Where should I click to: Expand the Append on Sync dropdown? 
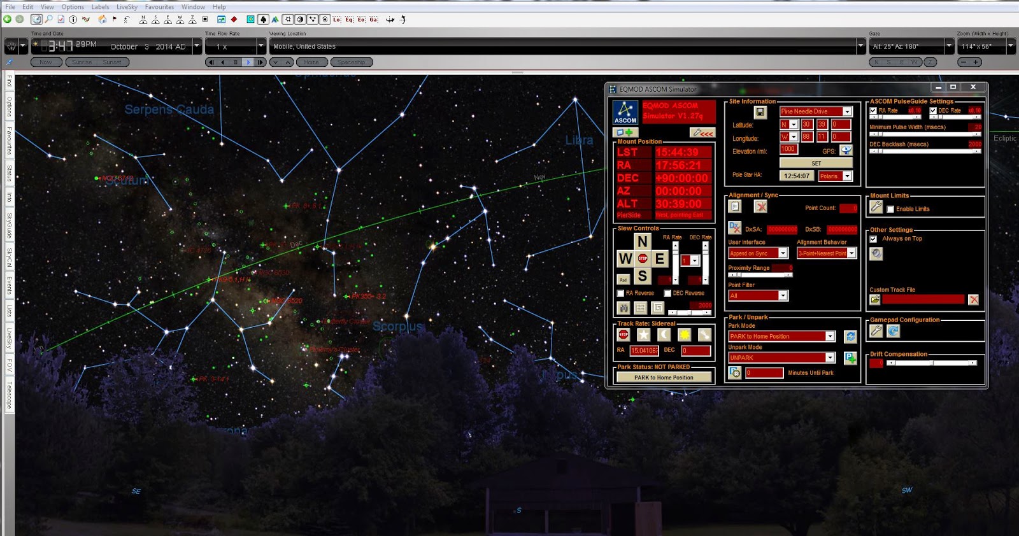783,253
